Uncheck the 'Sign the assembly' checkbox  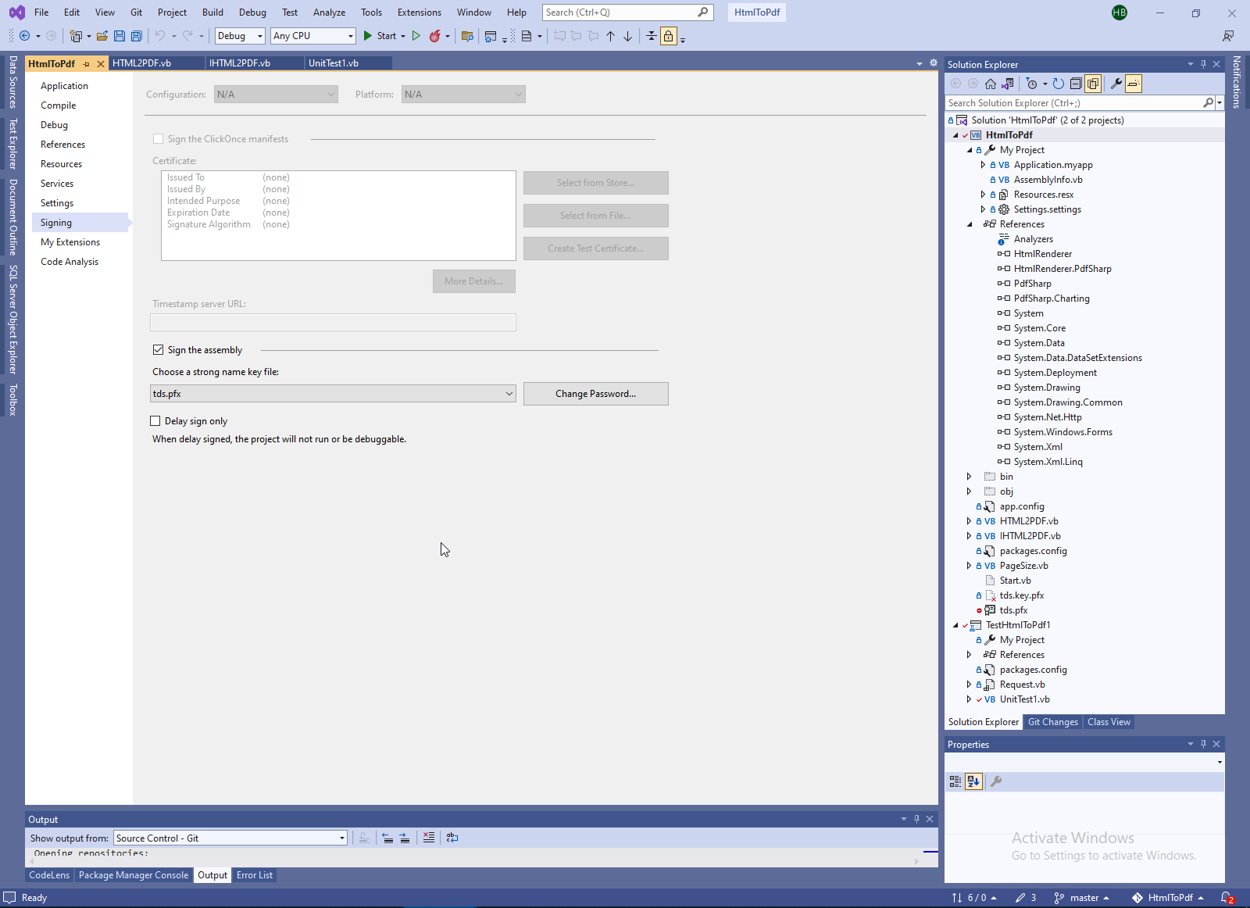click(158, 350)
